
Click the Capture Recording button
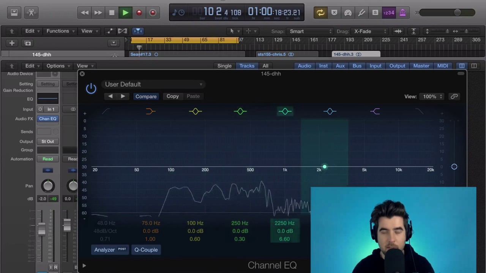coord(153,13)
